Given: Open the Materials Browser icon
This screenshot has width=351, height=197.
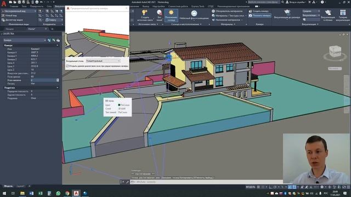Looking at the screenshot, I should point(213,11).
